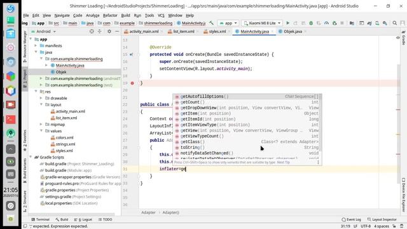Viewport: 407px width, 229px height.
Task: Select Objek in project tree
Action: [x=61, y=72]
